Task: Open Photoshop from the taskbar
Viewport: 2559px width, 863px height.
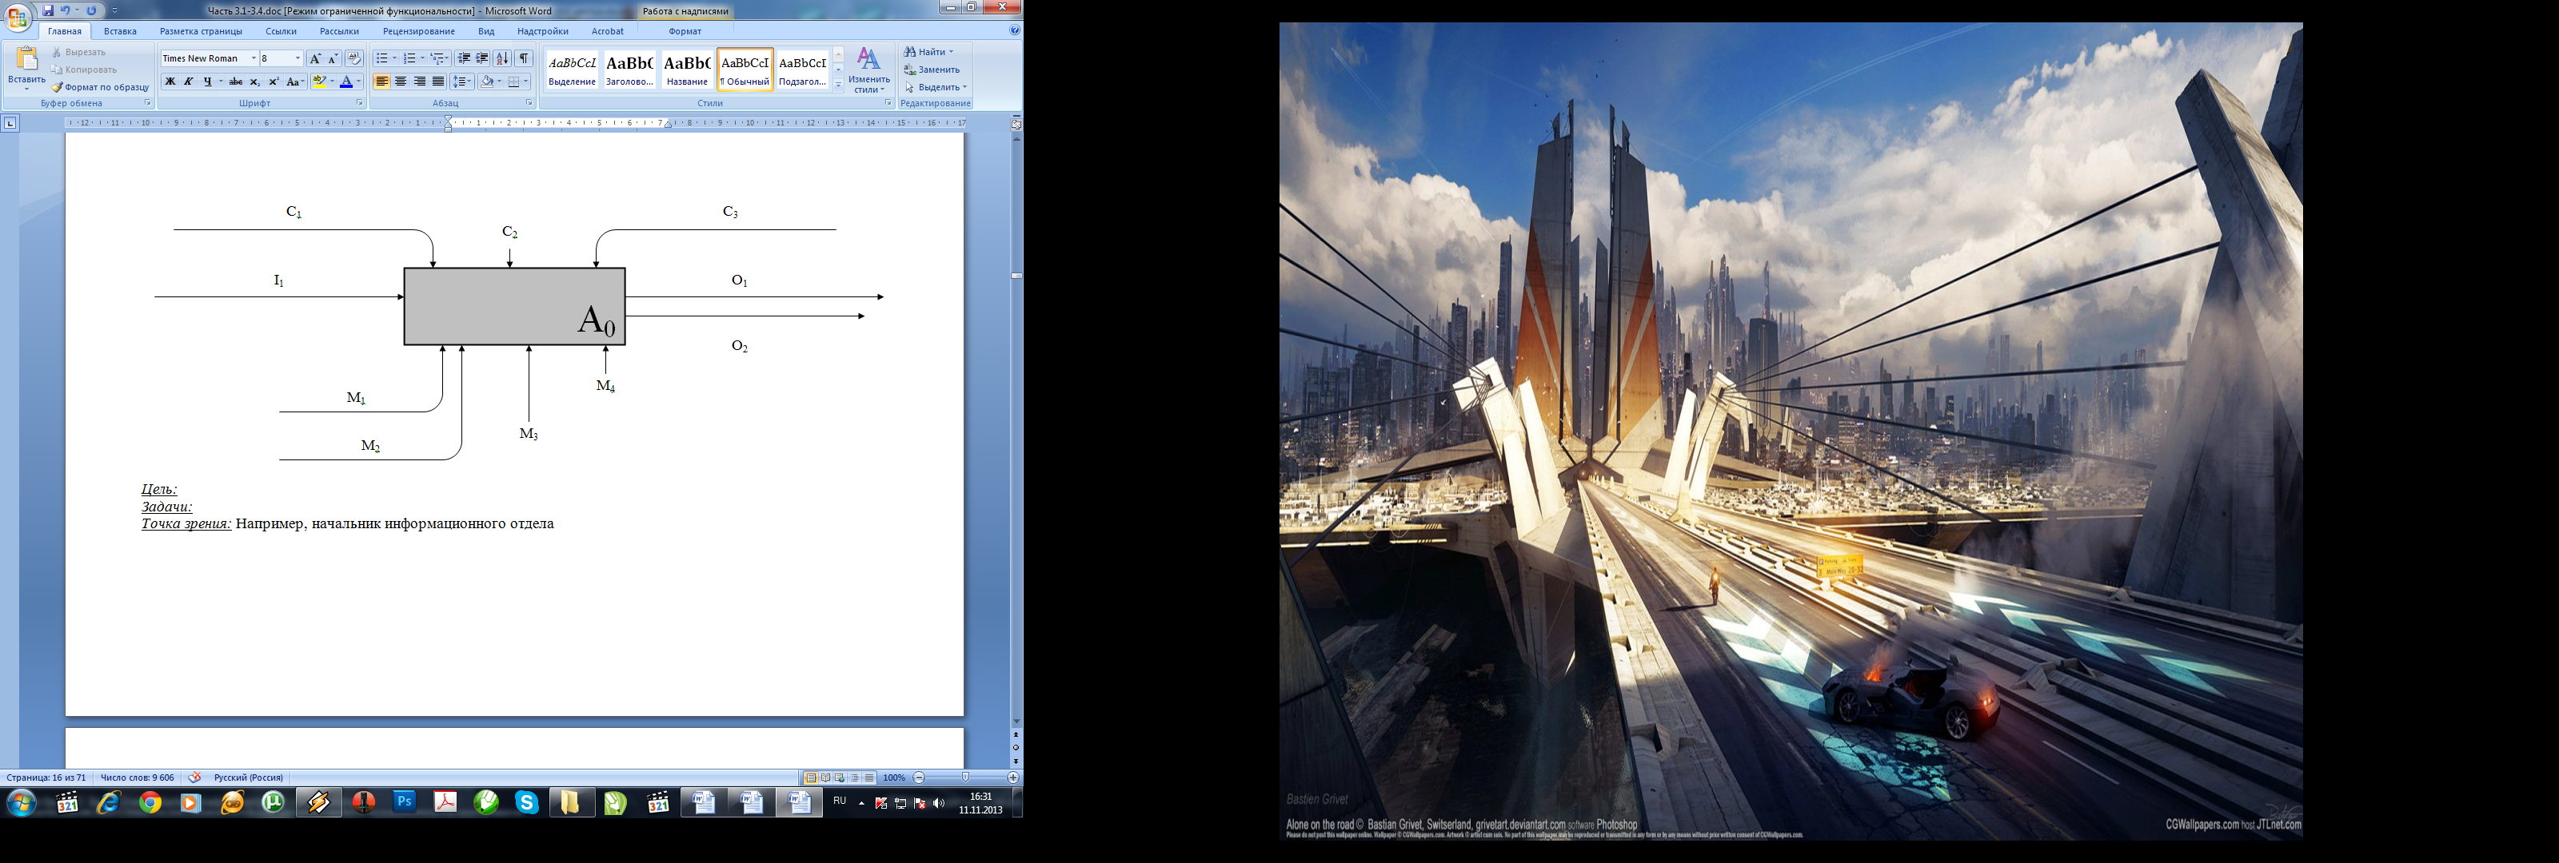Action: point(405,802)
